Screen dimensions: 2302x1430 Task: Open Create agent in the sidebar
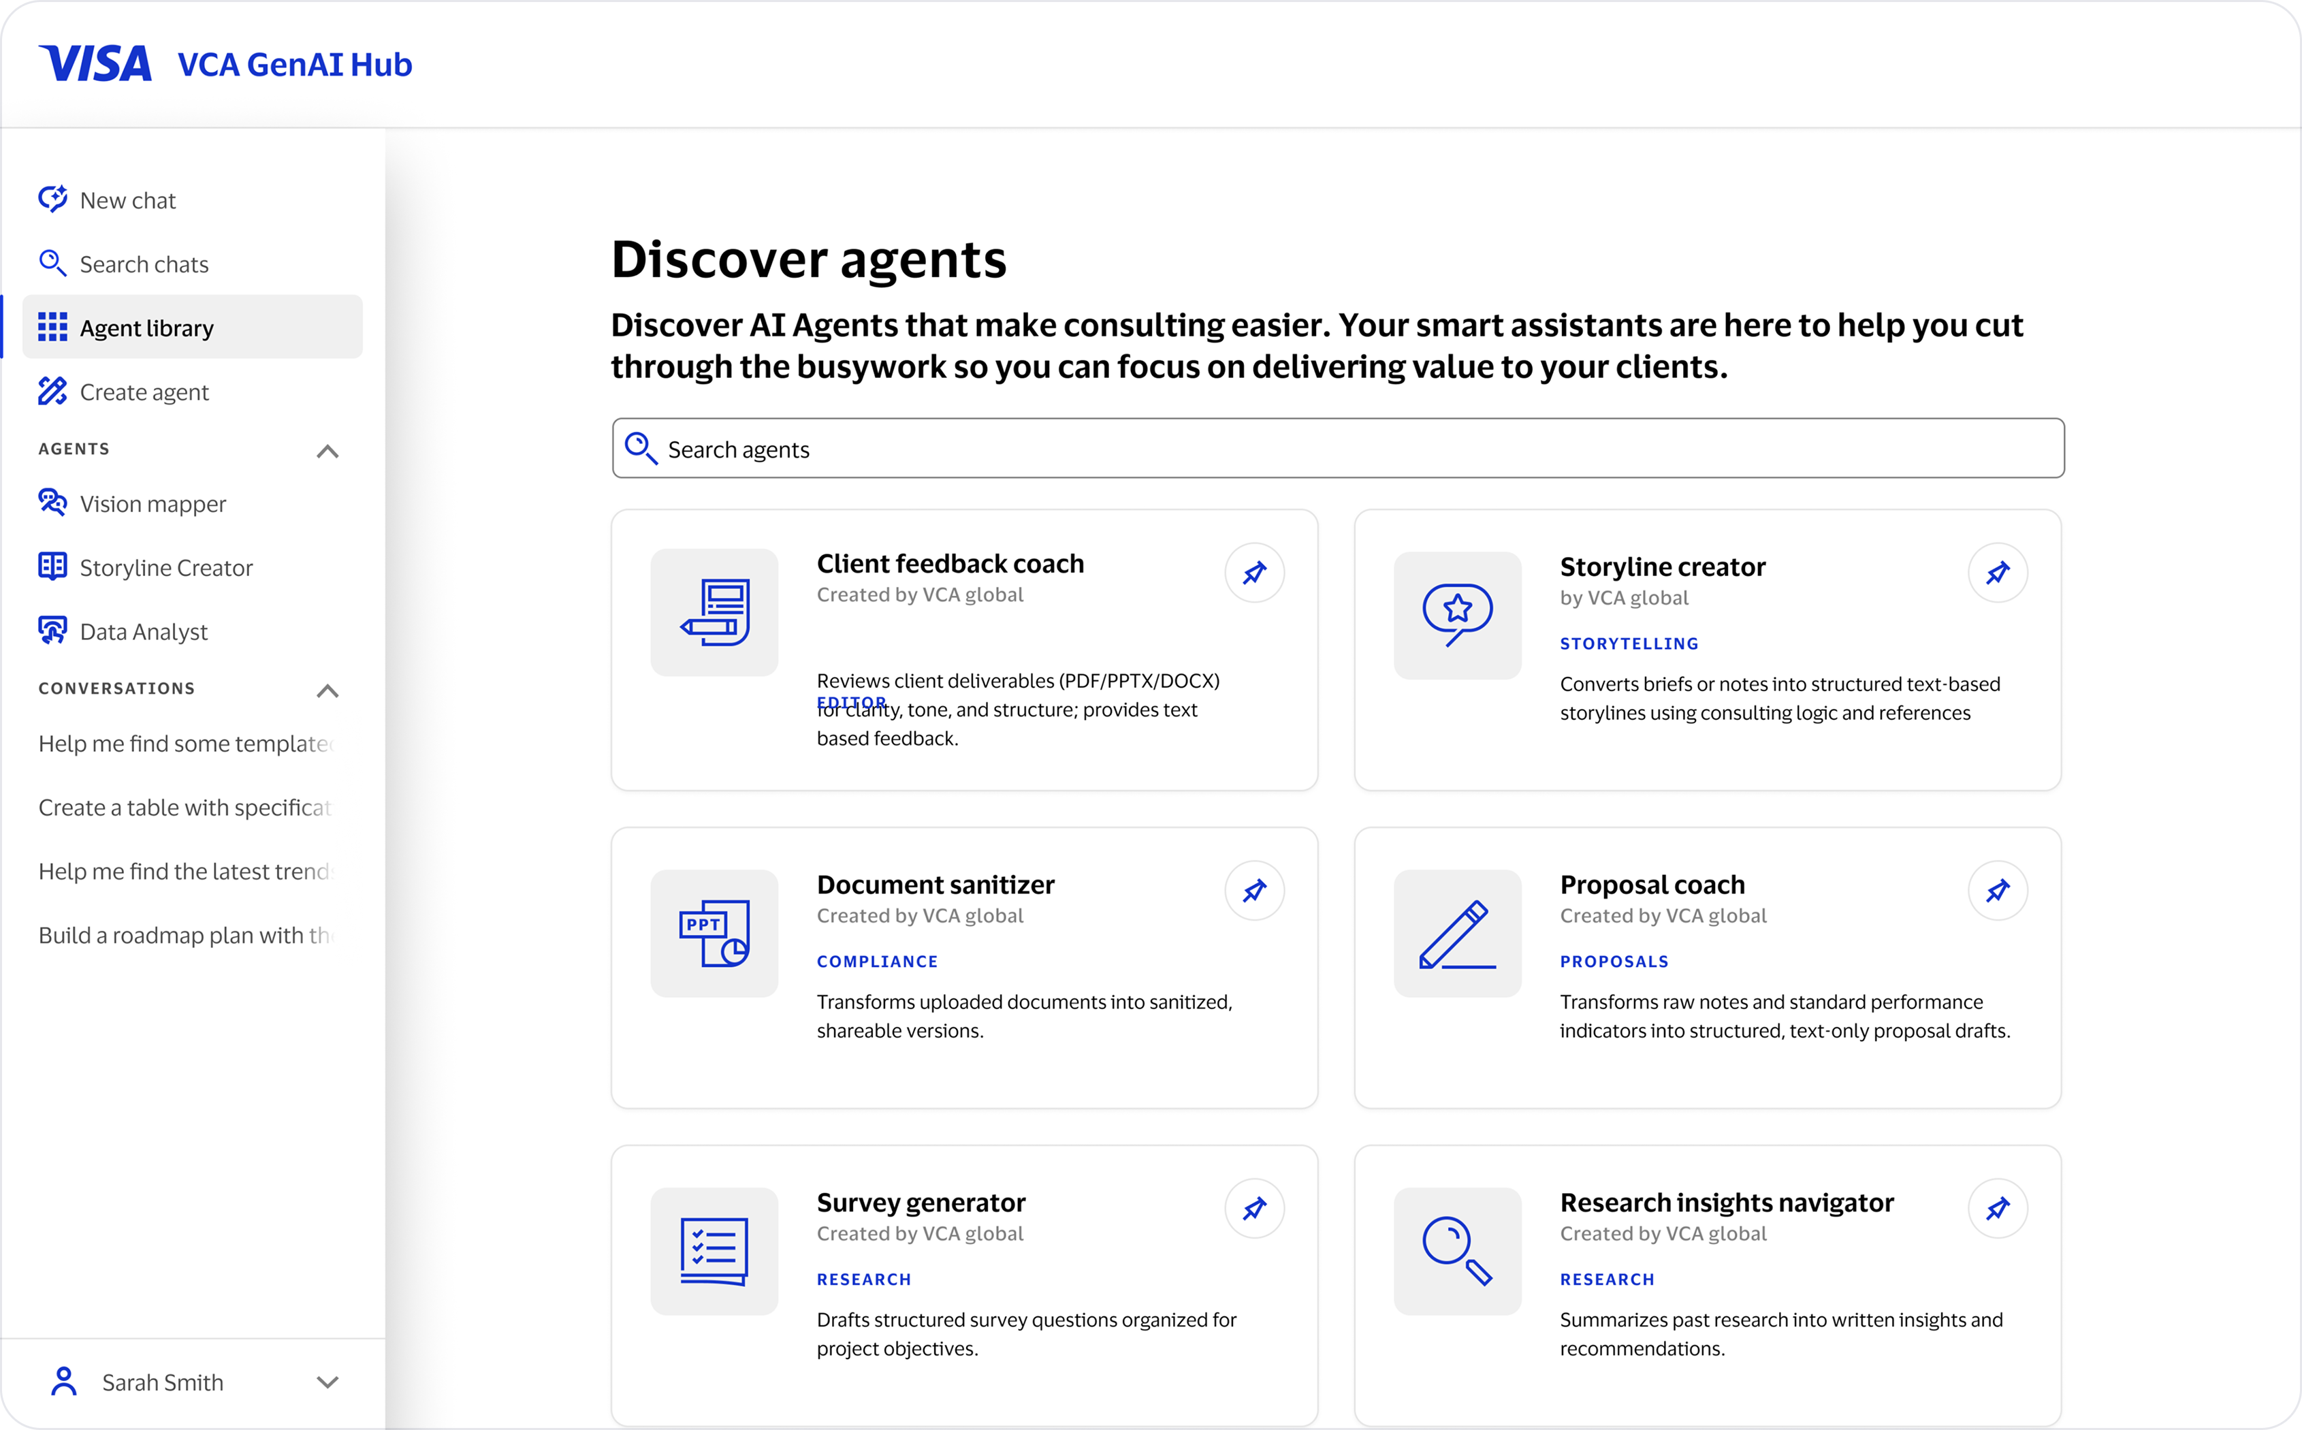[x=193, y=392]
